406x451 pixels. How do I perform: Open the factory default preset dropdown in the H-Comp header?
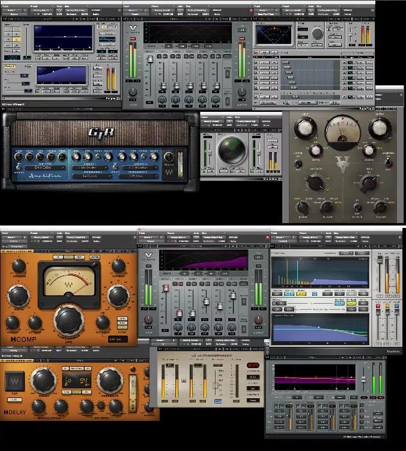coord(41,238)
